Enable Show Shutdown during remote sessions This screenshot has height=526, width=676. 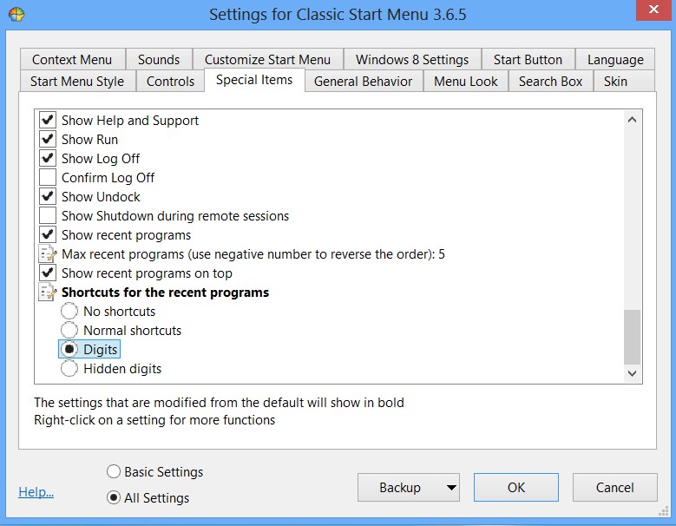click(x=48, y=215)
